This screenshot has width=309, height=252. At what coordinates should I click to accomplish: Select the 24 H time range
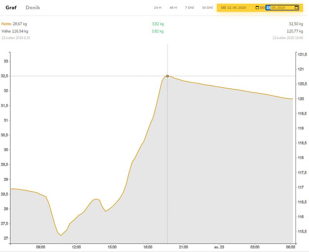158,8
